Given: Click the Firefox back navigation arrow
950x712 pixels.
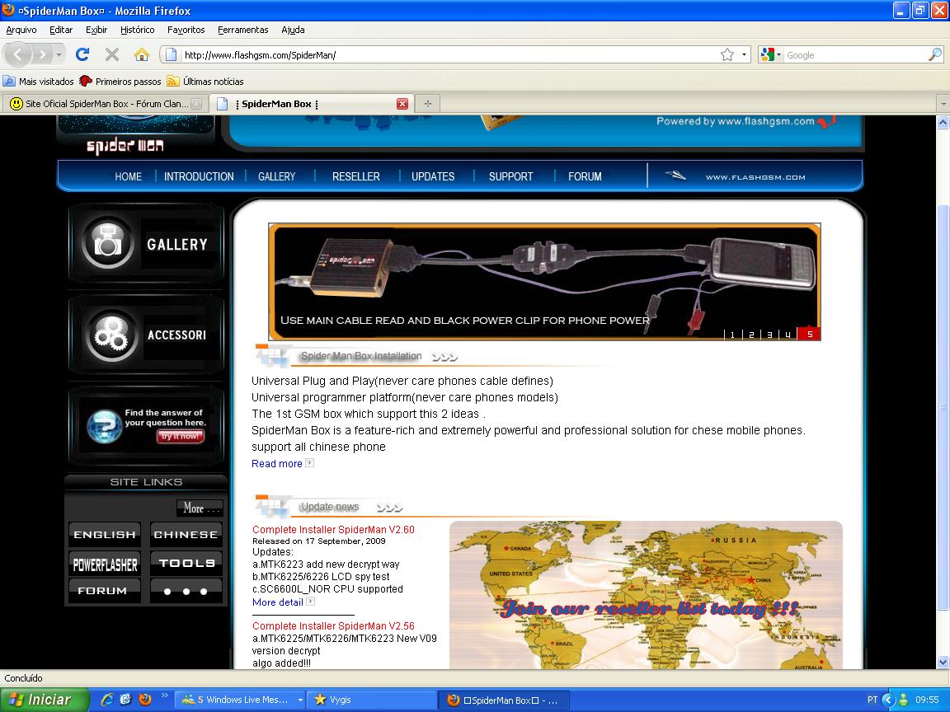Looking at the screenshot, I should 18,55.
